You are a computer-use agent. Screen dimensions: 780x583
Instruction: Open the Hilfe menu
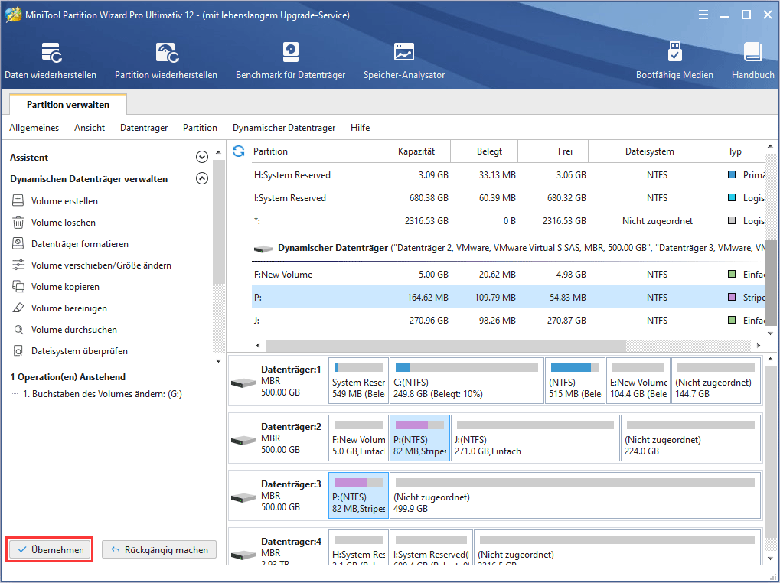click(x=361, y=128)
